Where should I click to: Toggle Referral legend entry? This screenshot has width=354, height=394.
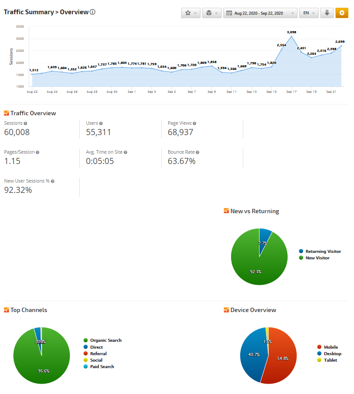coord(95,353)
